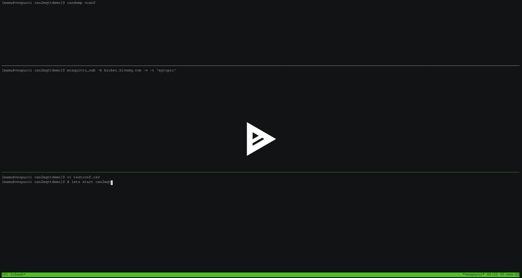Screen dimensions: 522x278
Task: Click the 05-Dez-22 date in status bar
Action: [x=510, y=275]
